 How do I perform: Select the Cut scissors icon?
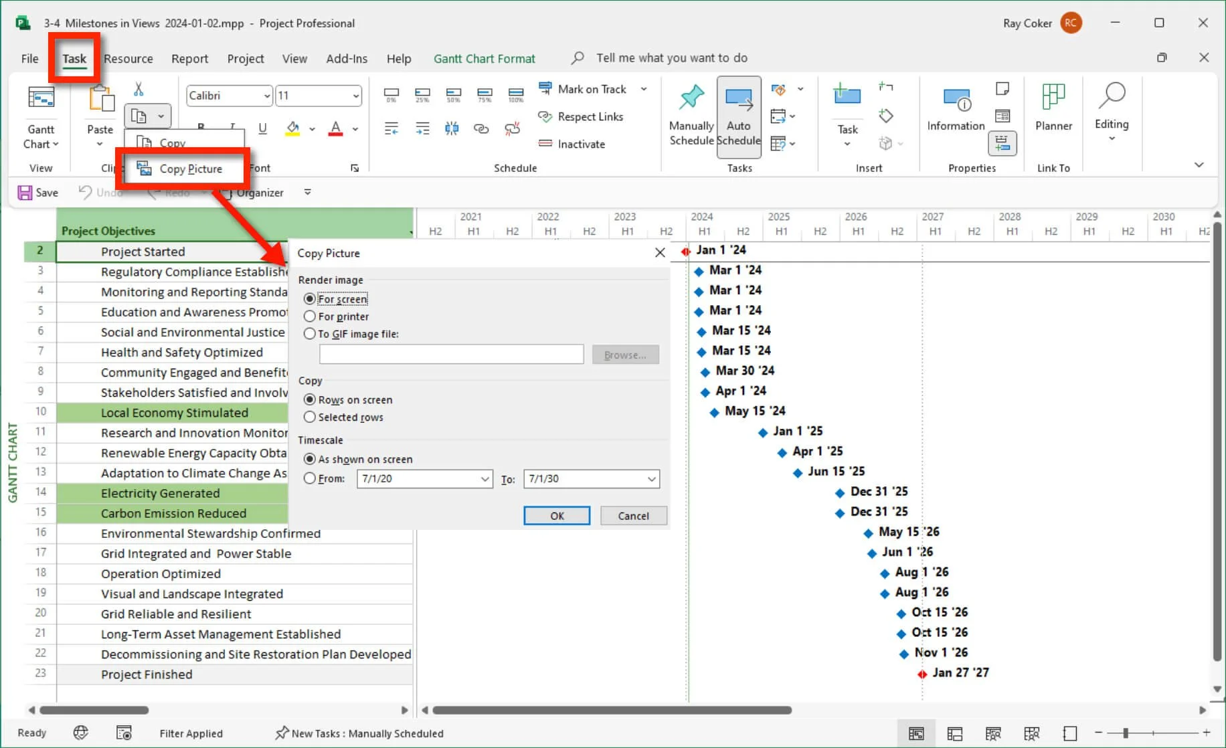pos(139,89)
